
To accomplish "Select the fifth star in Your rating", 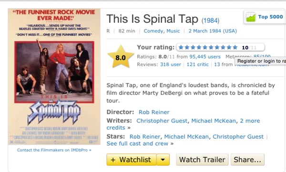I will [x=205, y=48].
